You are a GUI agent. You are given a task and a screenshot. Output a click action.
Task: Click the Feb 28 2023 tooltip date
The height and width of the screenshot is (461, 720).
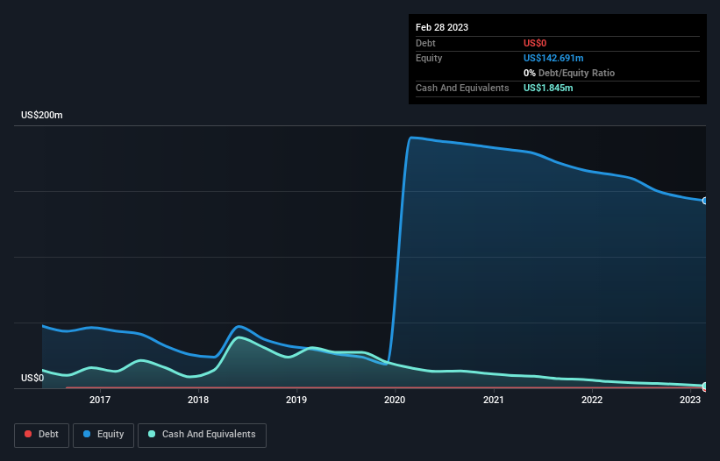click(x=442, y=27)
